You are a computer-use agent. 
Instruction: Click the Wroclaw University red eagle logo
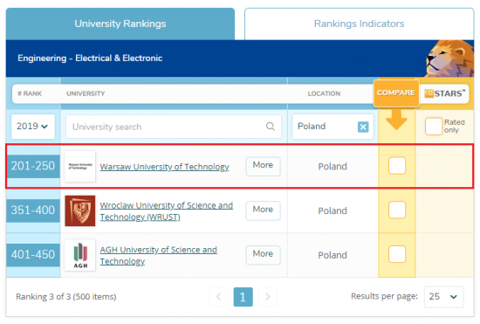click(x=80, y=210)
